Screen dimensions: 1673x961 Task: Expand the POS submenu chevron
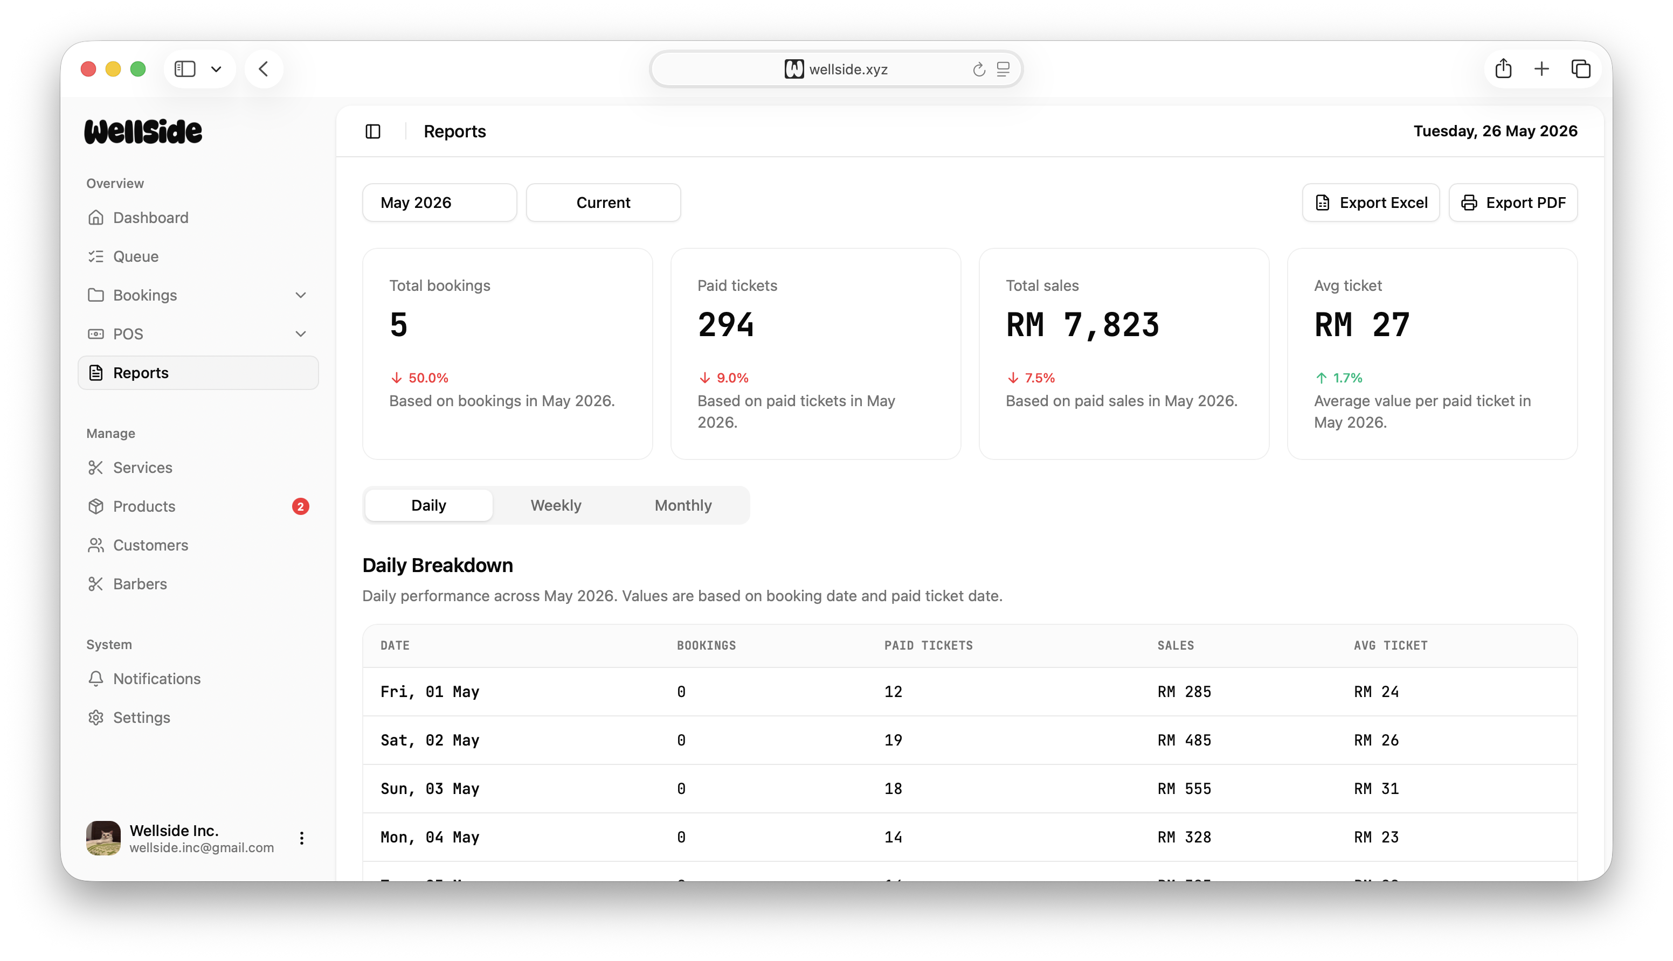click(300, 334)
